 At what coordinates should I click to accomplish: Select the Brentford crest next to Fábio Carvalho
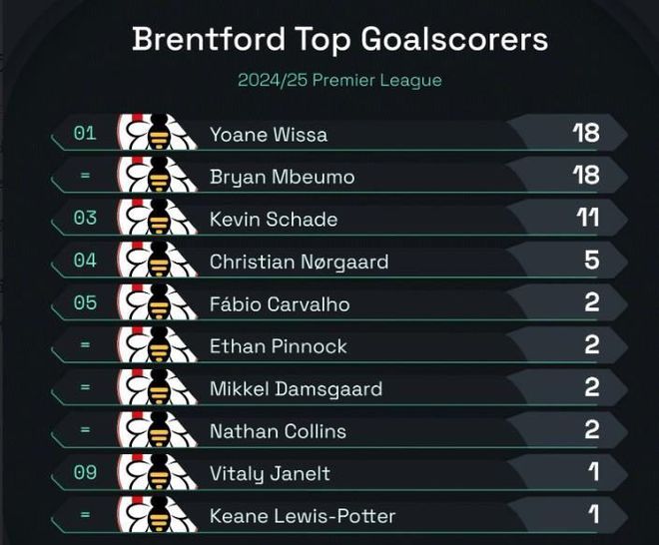click(157, 303)
